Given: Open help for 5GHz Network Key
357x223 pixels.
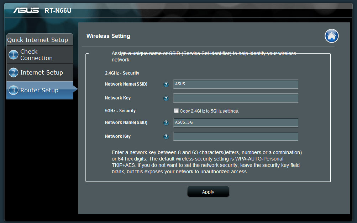Looking at the screenshot, I should point(166,136).
